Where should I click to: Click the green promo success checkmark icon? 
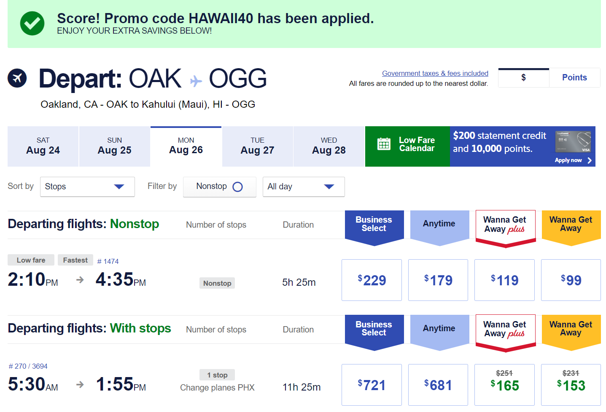tap(32, 24)
